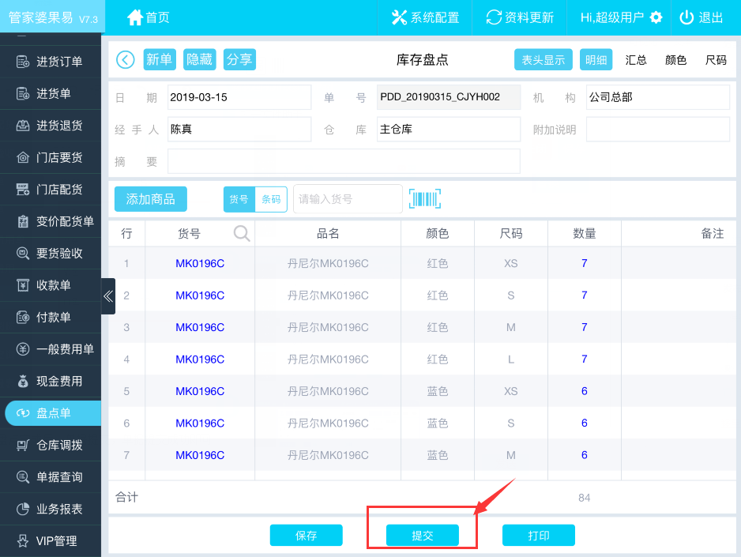Click the 单号 field PDD_20190315_CJYH002
This screenshot has height=557, width=741.
[x=449, y=97]
